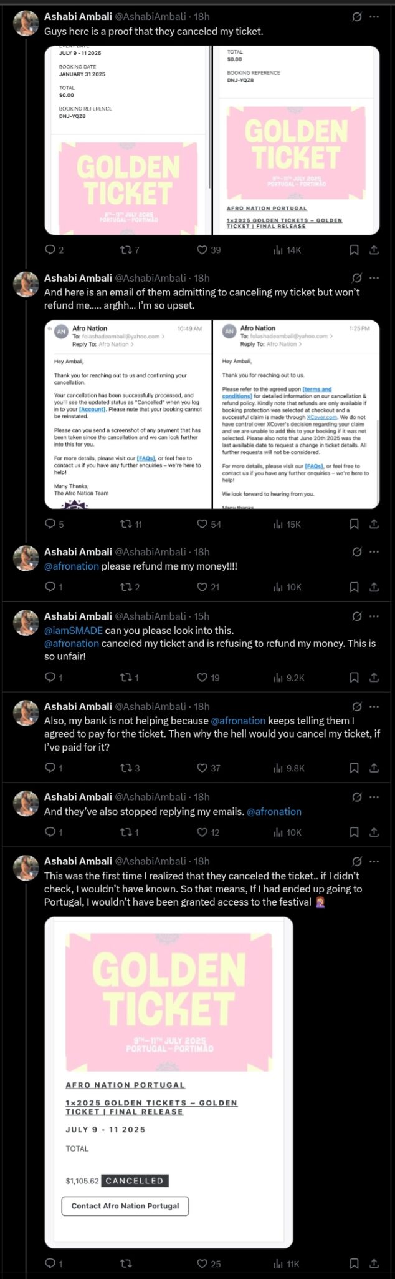395x1279 pixels.
Task: Open left Afro Nation email screenshot
Action: point(128,415)
